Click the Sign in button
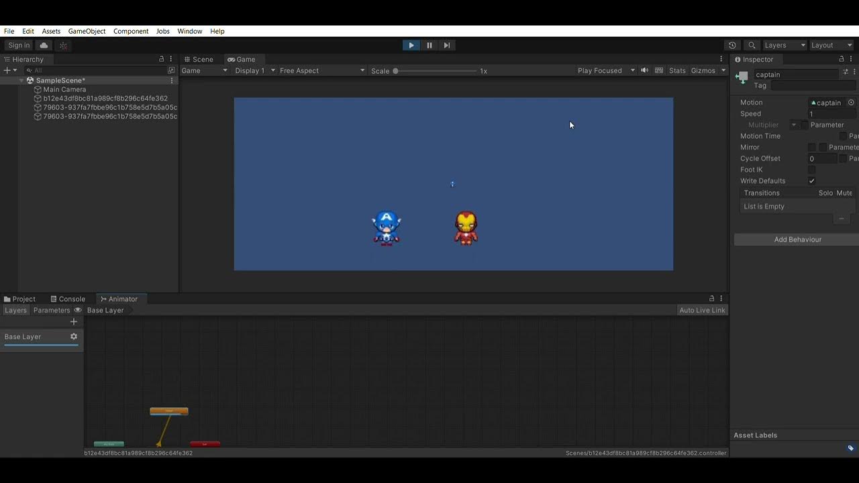Viewport: 859px width, 483px height. click(x=19, y=45)
